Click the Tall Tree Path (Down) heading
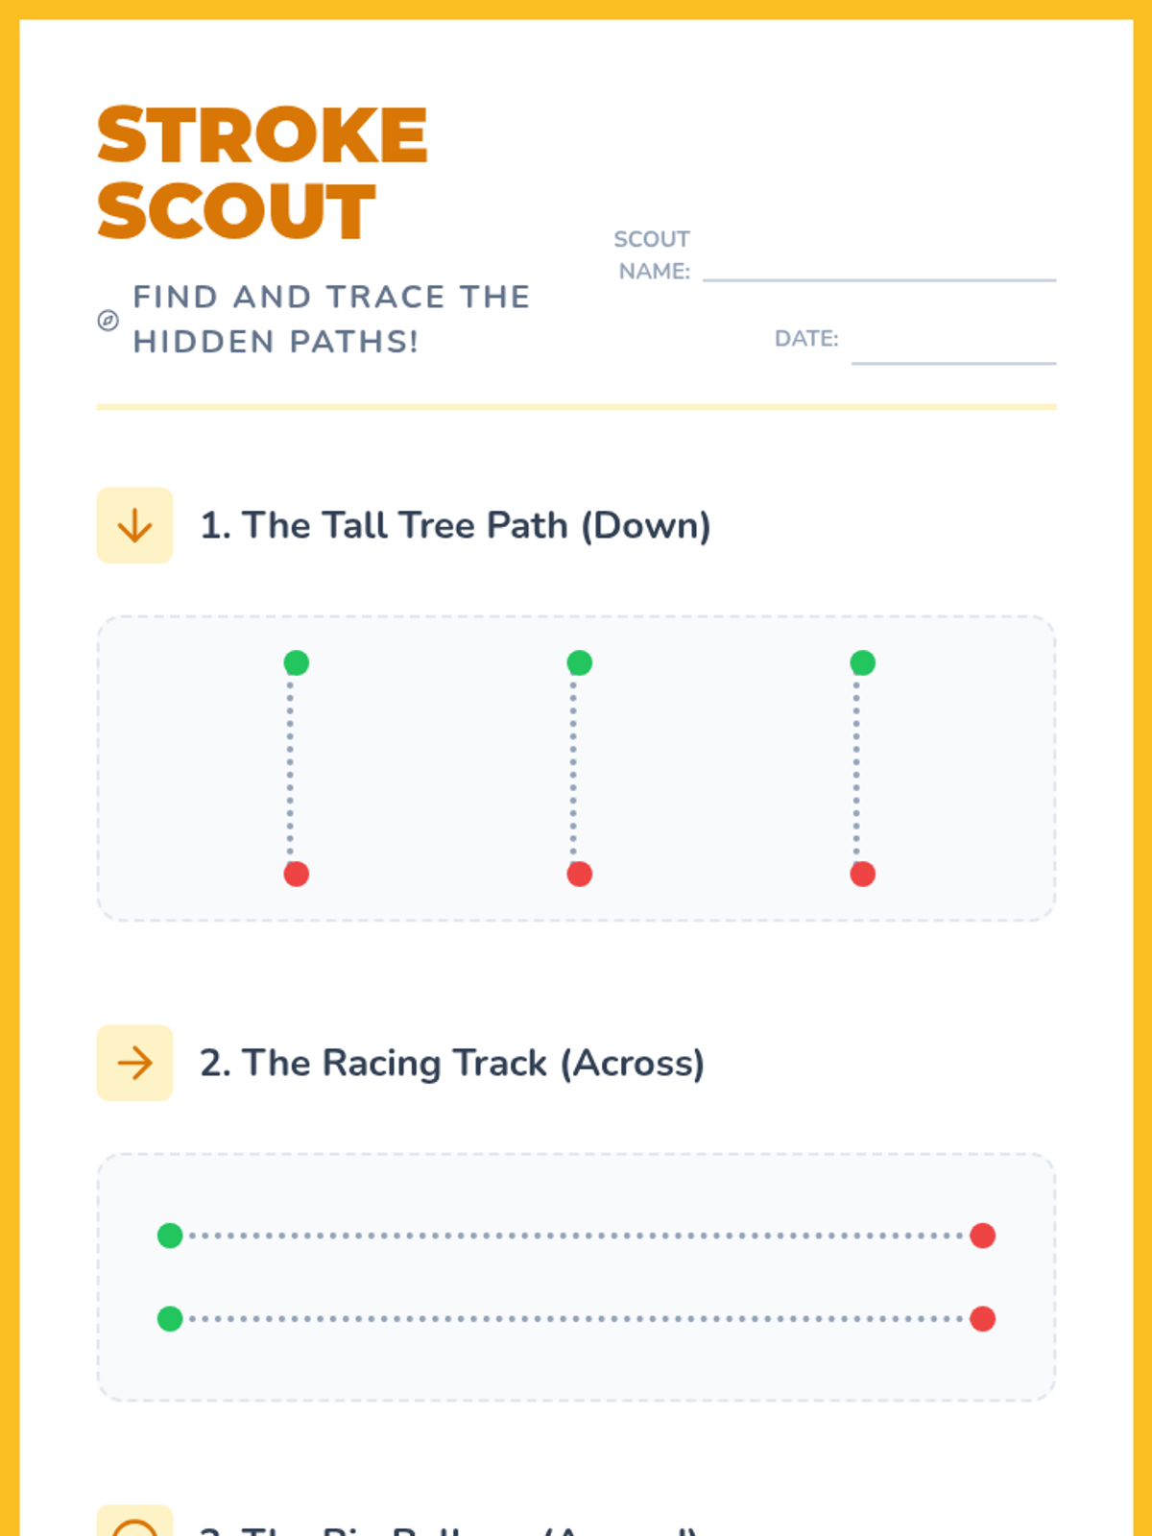Viewport: 1152px width, 1536px height. click(455, 525)
